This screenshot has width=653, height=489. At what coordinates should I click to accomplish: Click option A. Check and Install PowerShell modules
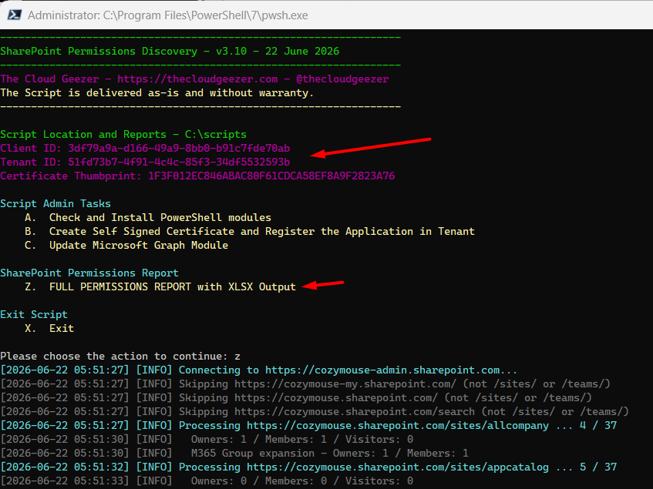point(148,217)
